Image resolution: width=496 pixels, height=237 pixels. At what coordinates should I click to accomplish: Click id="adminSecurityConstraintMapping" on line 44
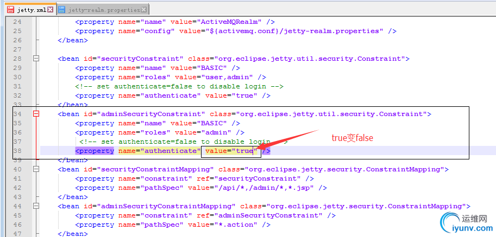[x=159, y=206]
